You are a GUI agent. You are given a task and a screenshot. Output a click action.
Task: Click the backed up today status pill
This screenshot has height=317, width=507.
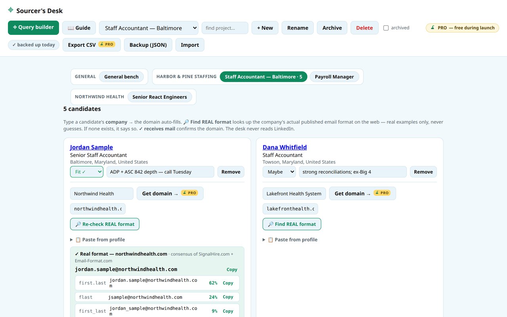34,45
